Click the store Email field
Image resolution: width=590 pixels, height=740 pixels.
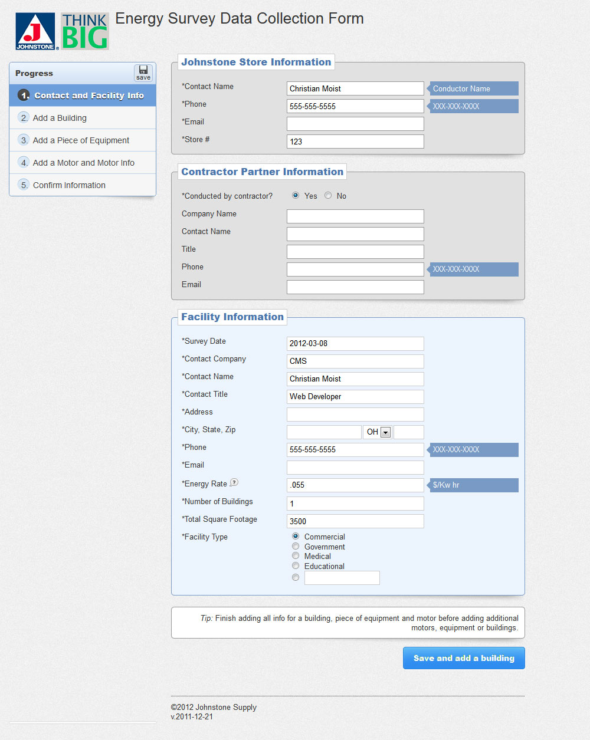point(355,124)
